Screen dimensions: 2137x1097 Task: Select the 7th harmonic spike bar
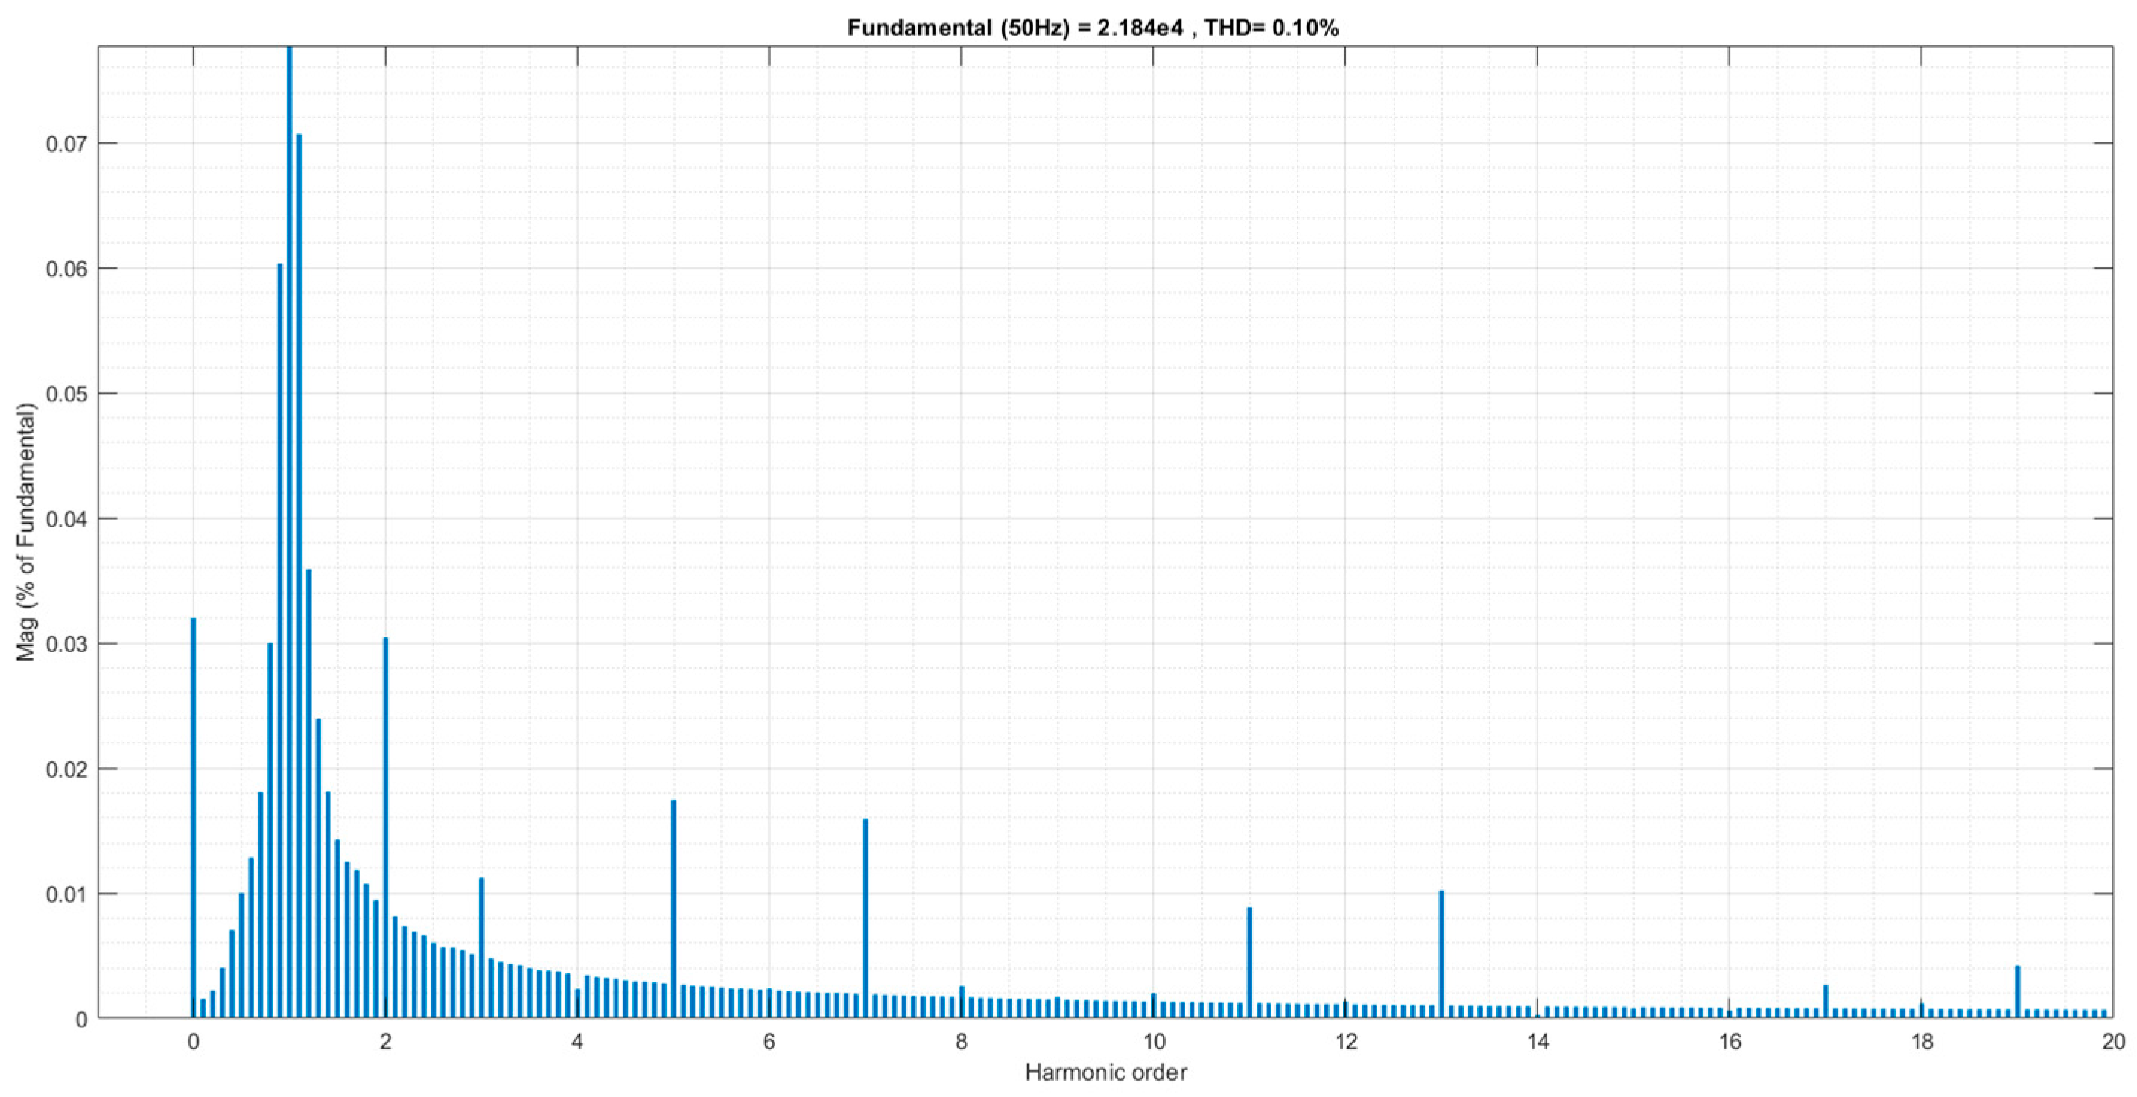pos(866,919)
